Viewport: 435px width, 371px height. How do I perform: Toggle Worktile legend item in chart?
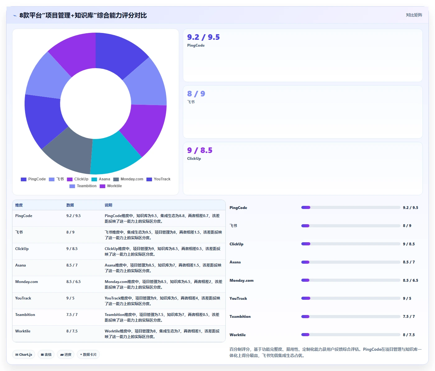click(111, 186)
